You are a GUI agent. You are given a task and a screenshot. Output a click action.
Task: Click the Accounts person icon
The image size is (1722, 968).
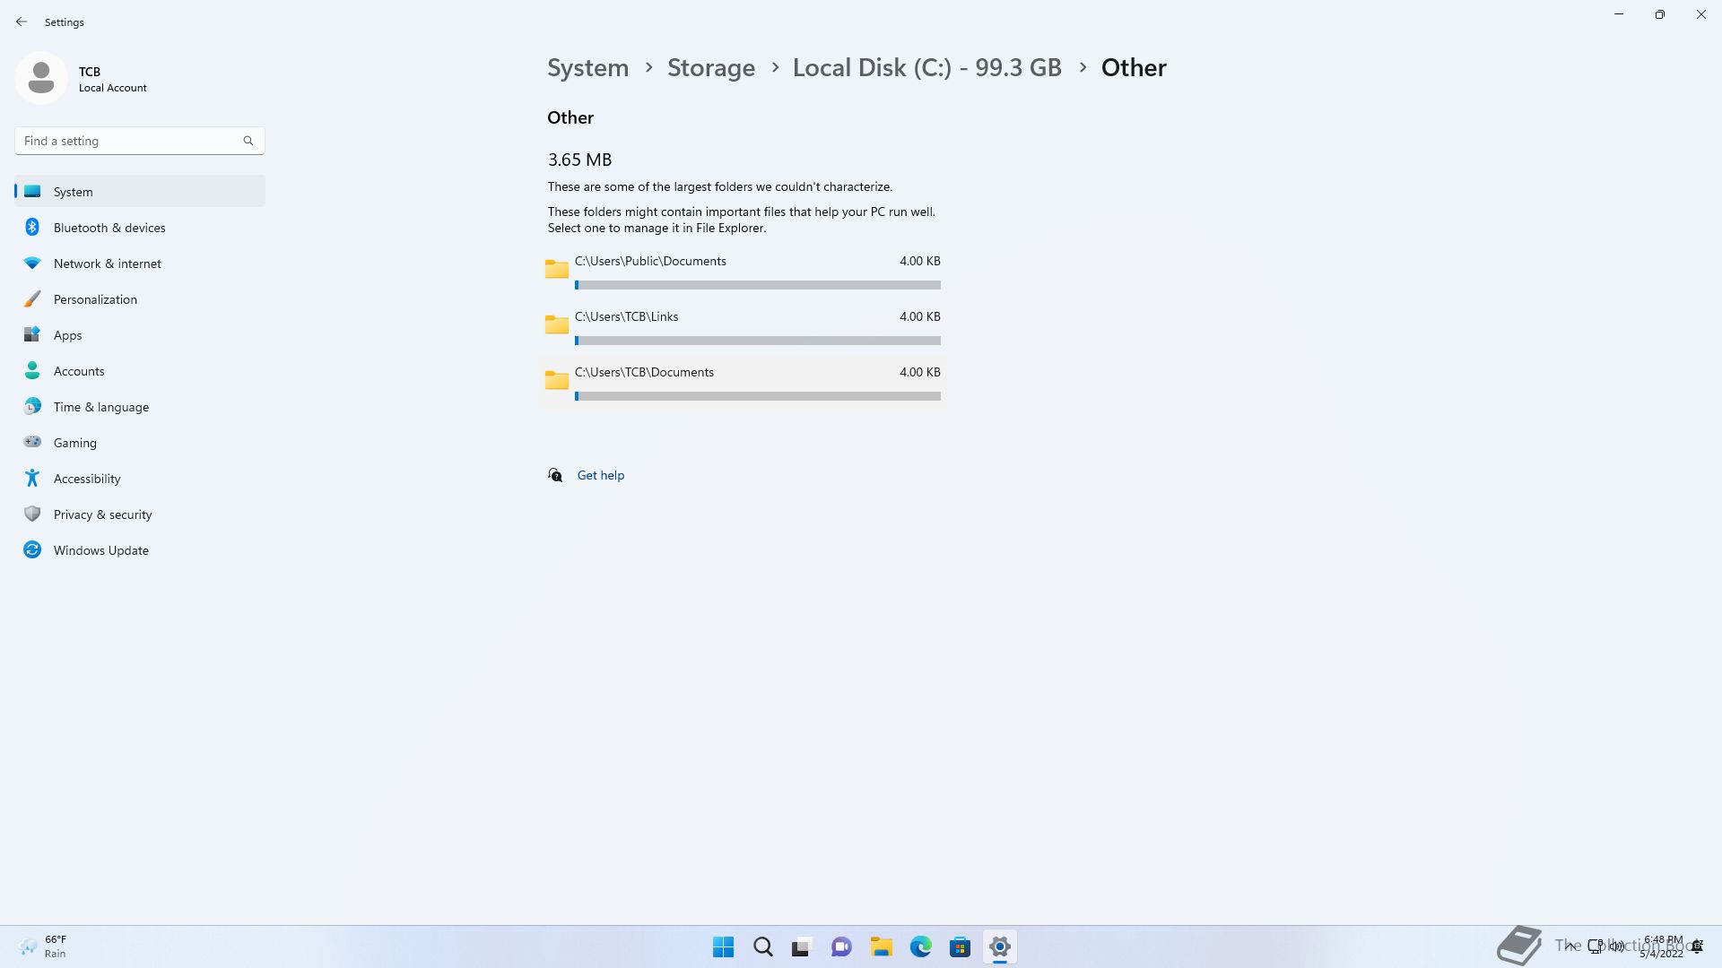coord(32,370)
